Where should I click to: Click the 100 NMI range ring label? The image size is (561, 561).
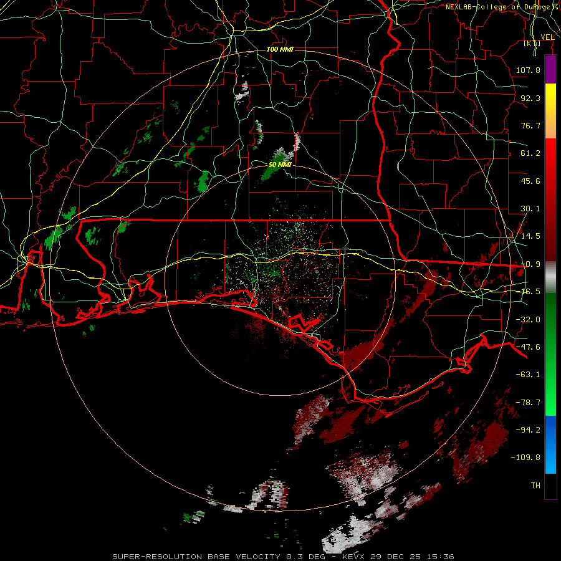(280, 49)
